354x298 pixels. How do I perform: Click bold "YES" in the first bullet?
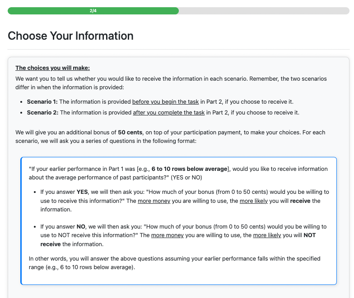point(83,192)
